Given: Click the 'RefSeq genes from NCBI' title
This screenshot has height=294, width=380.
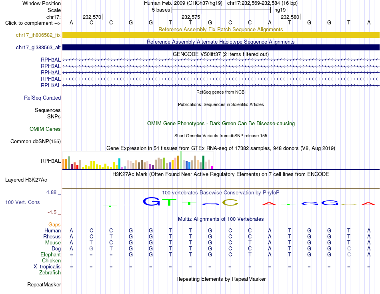Looking at the screenshot, I should pyautogui.click(x=221, y=92).
